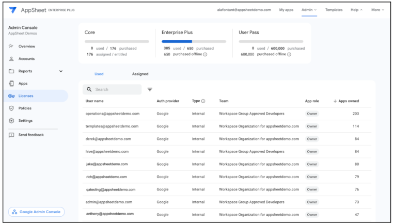Screen dimensions: 394x224
Task: Select the Used tab
Action: click(x=99, y=74)
